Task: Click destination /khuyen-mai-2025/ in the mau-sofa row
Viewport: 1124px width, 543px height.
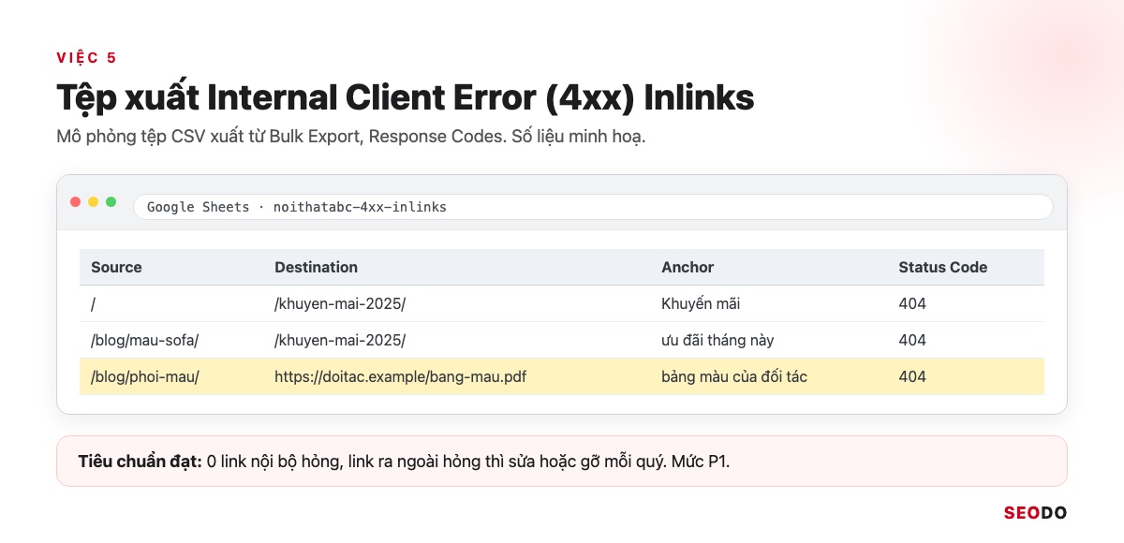Action: [340, 340]
